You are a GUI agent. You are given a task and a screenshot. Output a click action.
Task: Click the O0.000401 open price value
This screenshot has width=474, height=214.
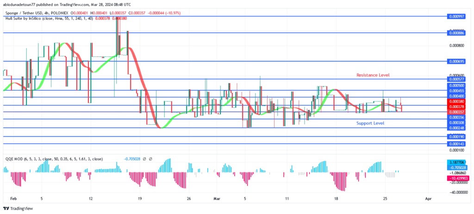[80, 13]
